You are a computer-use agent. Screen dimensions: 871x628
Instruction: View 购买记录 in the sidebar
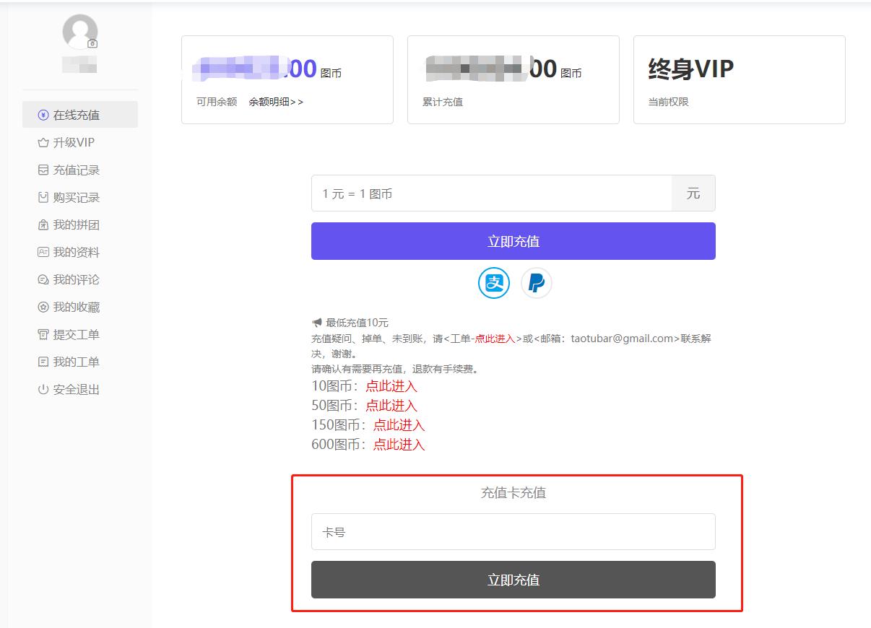76,197
